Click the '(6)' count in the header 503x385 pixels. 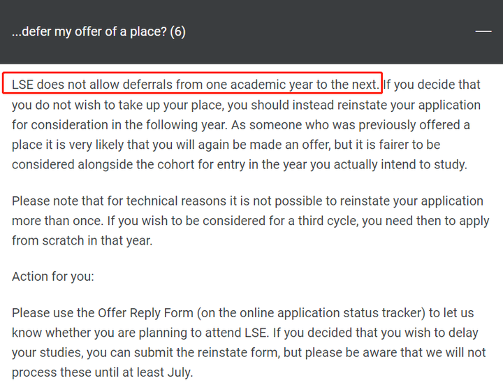click(177, 31)
